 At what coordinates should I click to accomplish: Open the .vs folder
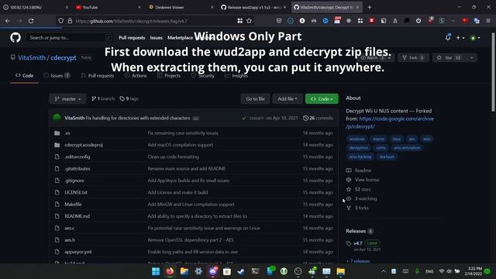pyautogui.click(x=67, y=133)
